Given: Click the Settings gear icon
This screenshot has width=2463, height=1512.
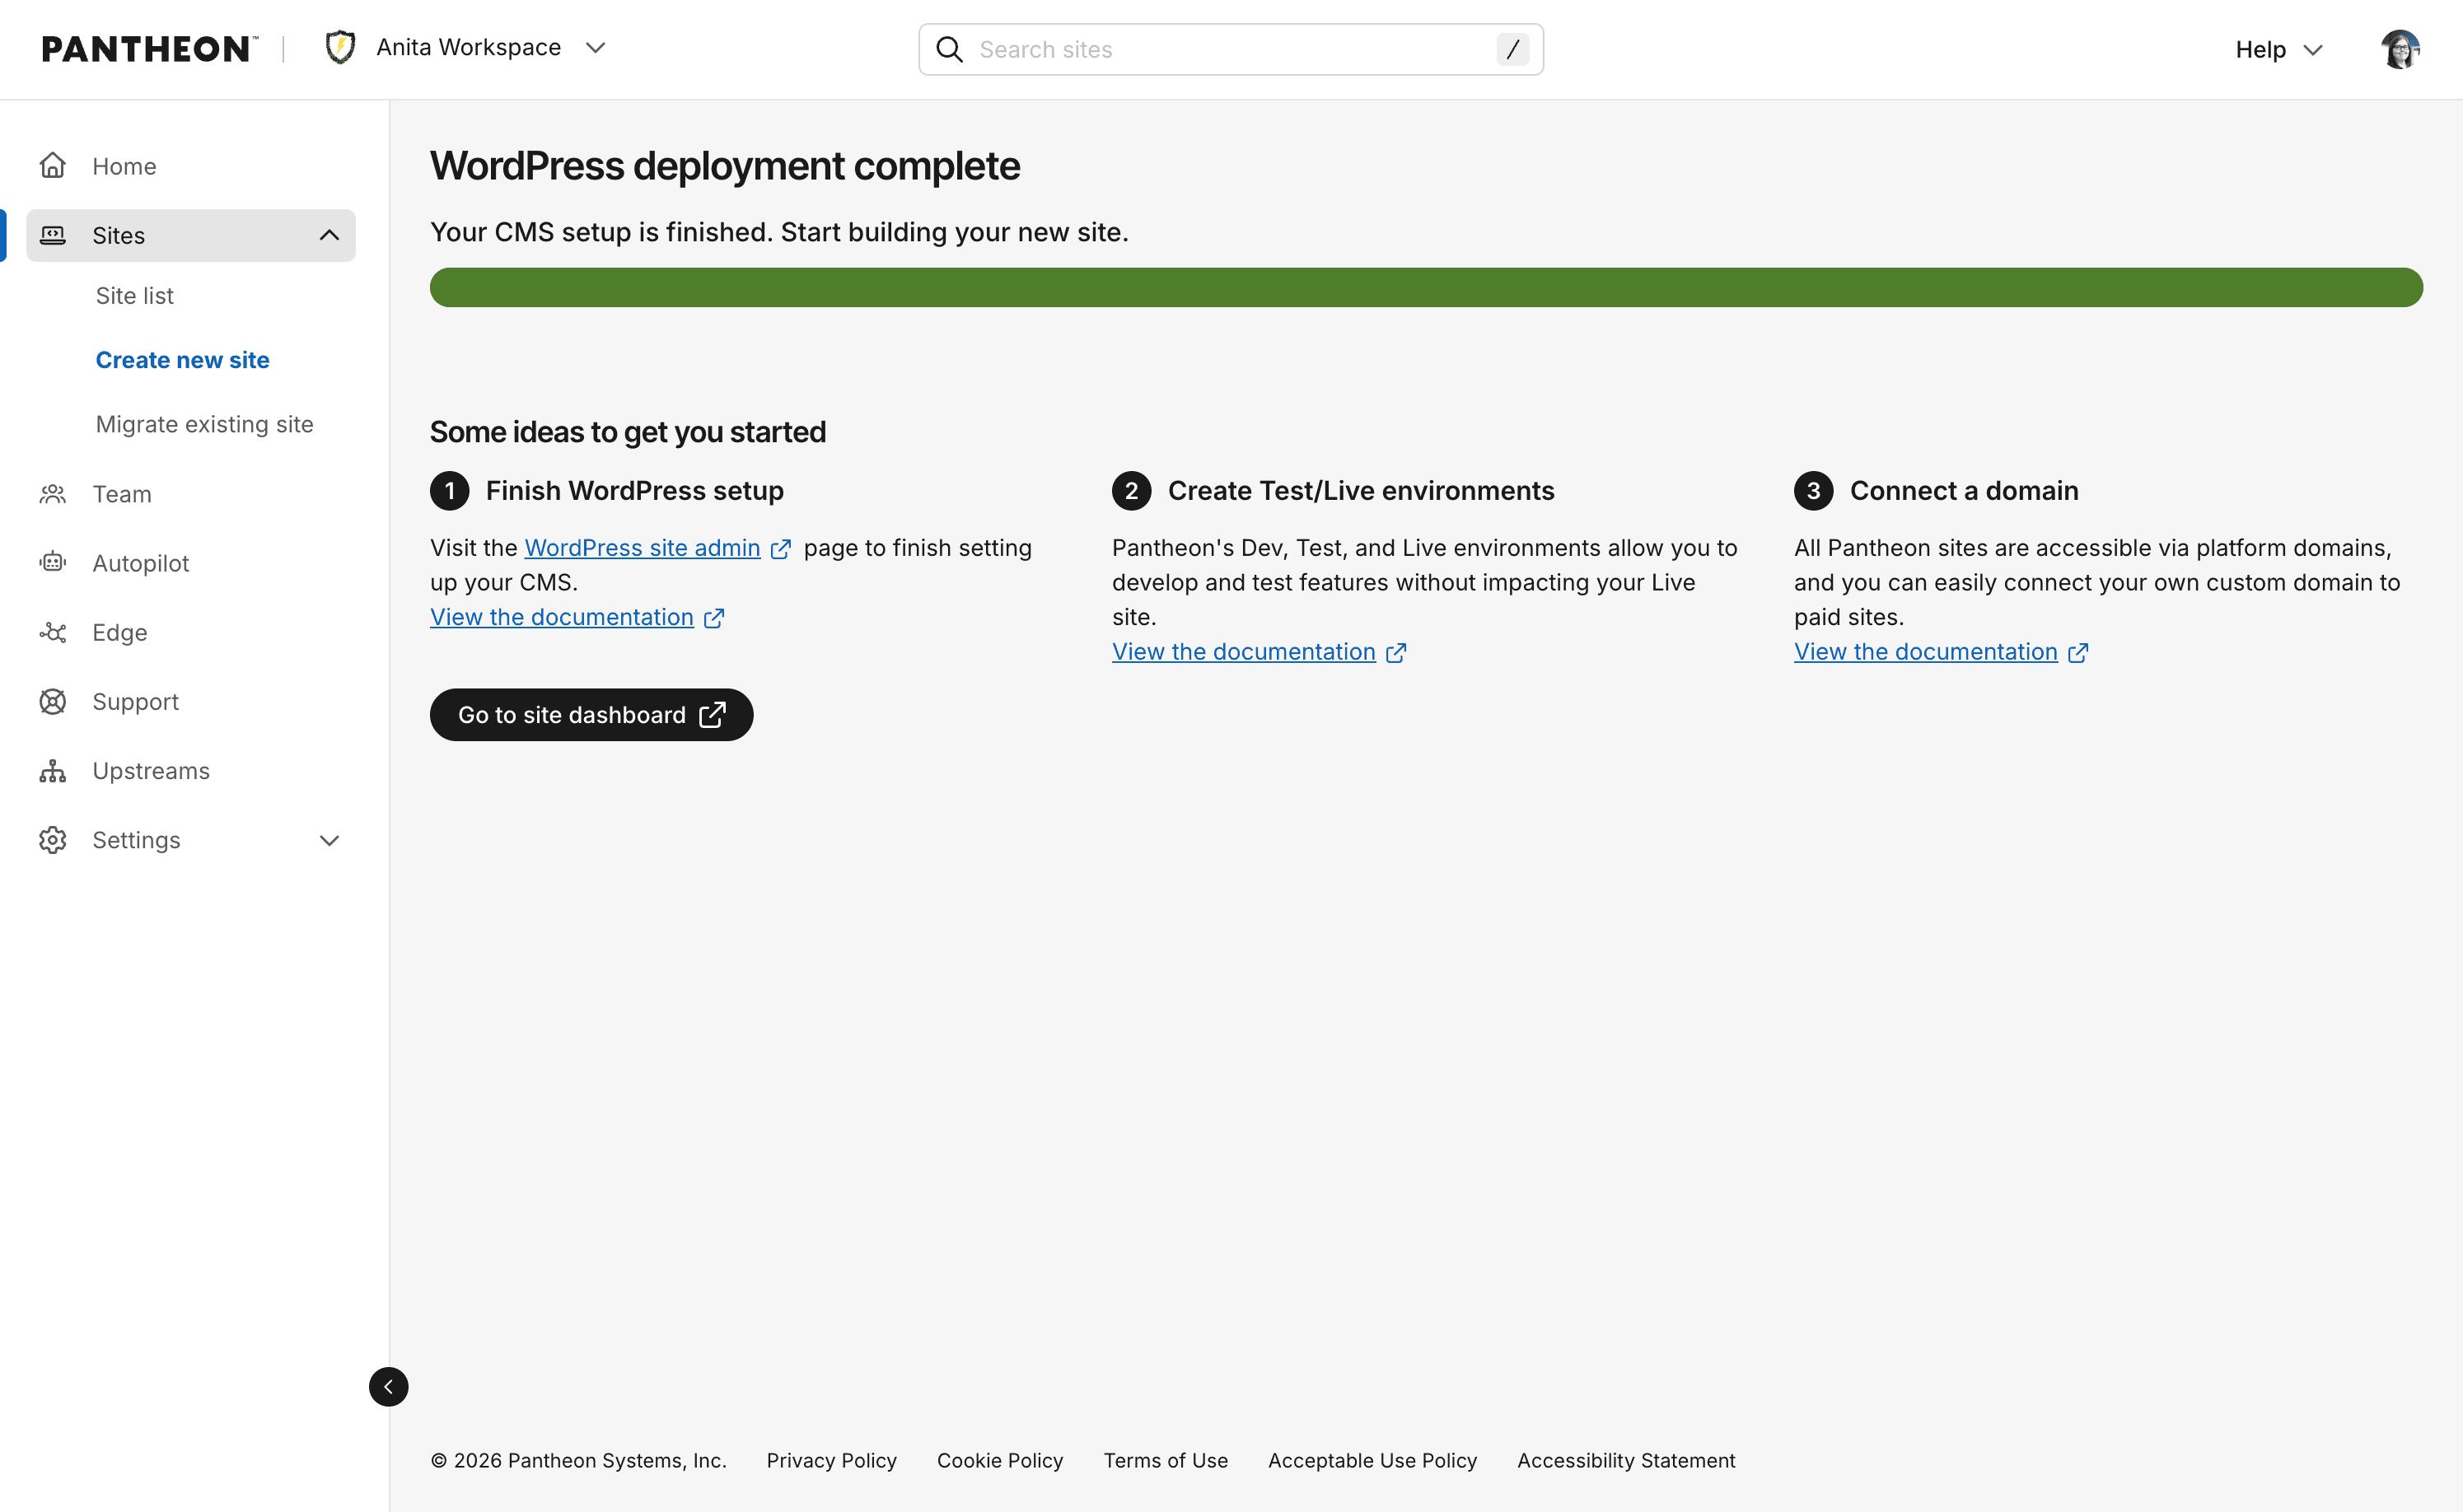Looking at the screenshot, I should (x=52, y=840).
